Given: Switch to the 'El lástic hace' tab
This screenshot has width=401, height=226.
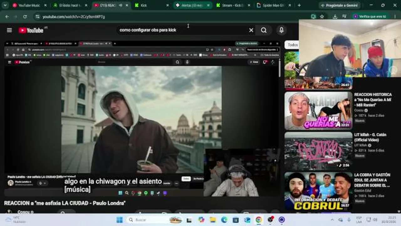Looking at the screenshot, I should coord(70,5).
